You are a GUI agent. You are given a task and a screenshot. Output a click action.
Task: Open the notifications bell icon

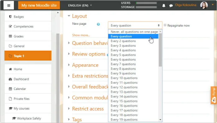[x=164, y=6]
